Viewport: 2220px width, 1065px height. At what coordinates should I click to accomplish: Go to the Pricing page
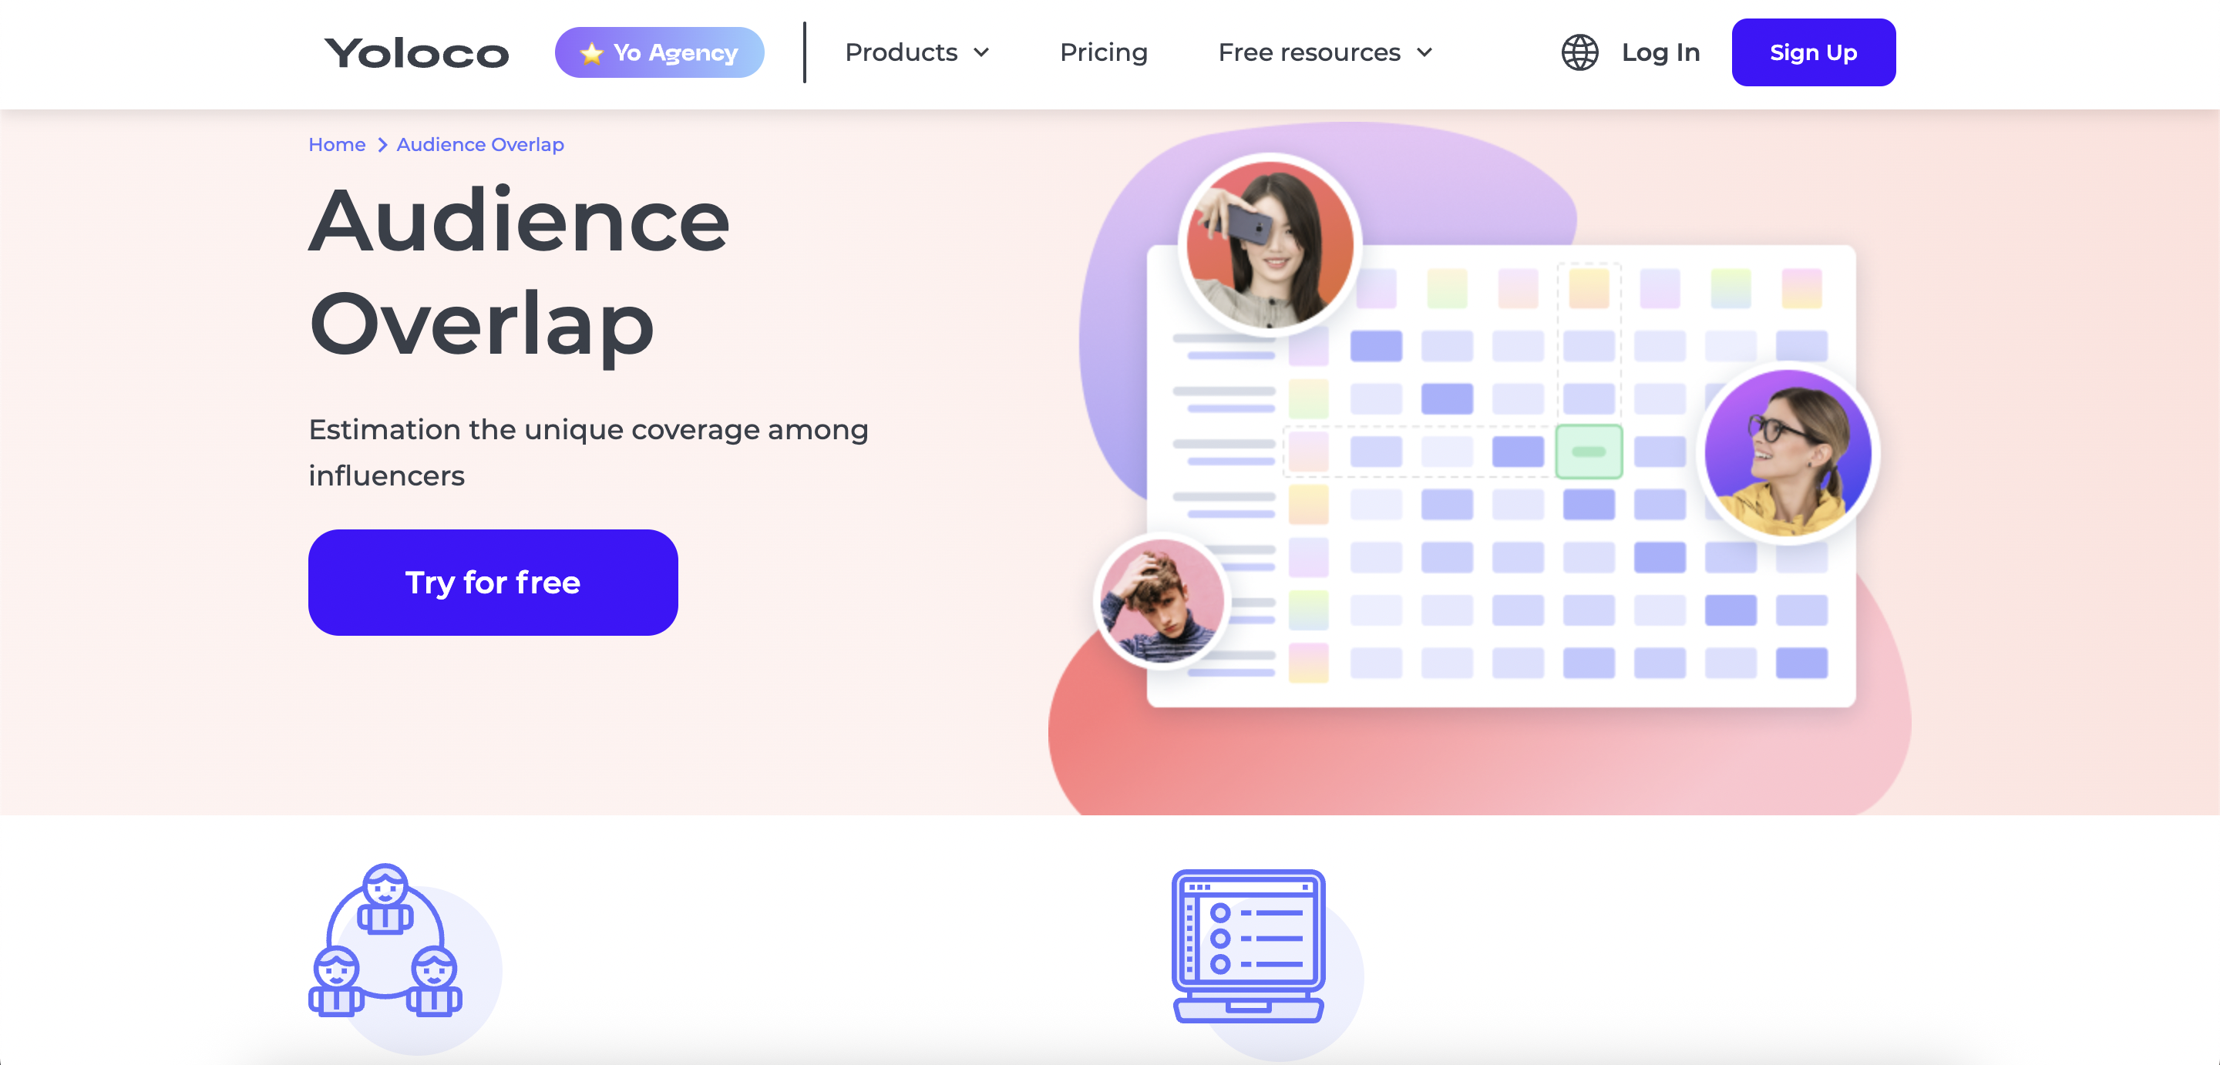click(1103, 52)
